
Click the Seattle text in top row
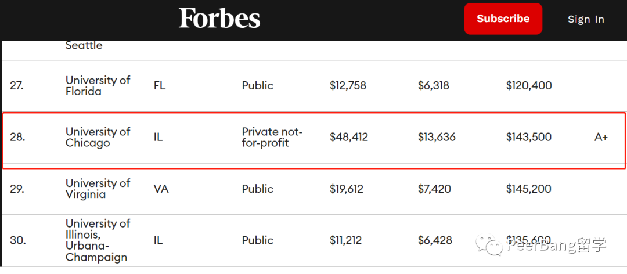point(84,45)
